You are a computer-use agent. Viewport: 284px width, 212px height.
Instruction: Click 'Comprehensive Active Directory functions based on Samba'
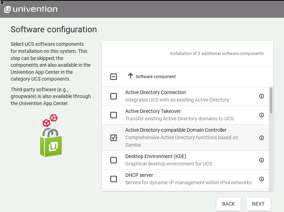pos(182,141)
